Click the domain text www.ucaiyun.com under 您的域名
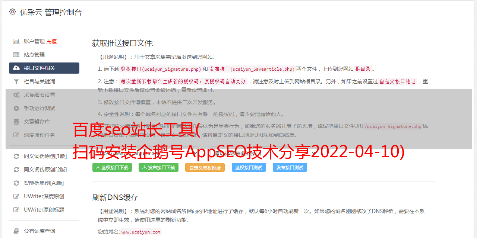 141,232
